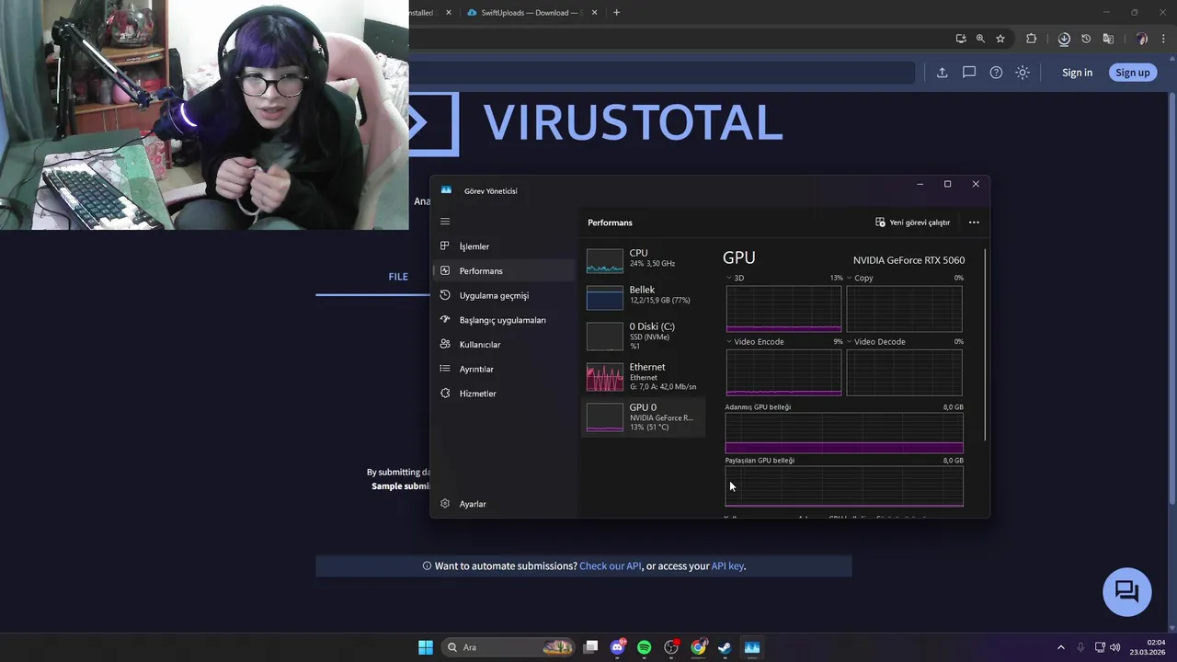Open the 3D GPU engine dropdown
The width and height of the screenshot is (1177, 662).
pyautogui.click(x=735, y=278)
